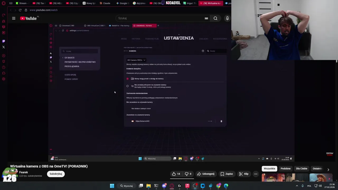The height and width of the screenshot is (190, 338).
Task: Show next filter chips with arrow
Action: pos(328,169)
